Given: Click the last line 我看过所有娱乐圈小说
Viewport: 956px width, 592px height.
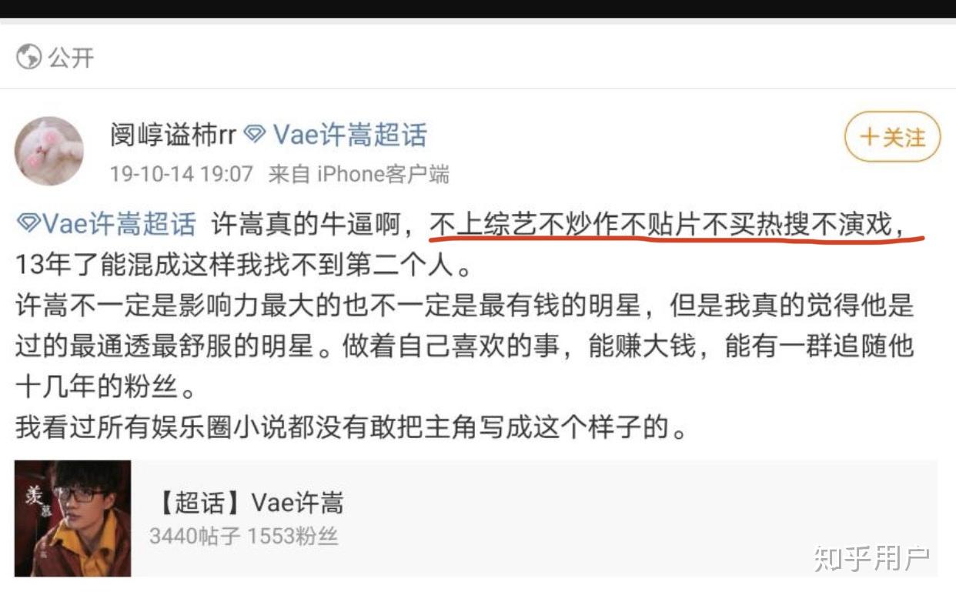Looking at the screenshot, I should (x=350, y=426).
